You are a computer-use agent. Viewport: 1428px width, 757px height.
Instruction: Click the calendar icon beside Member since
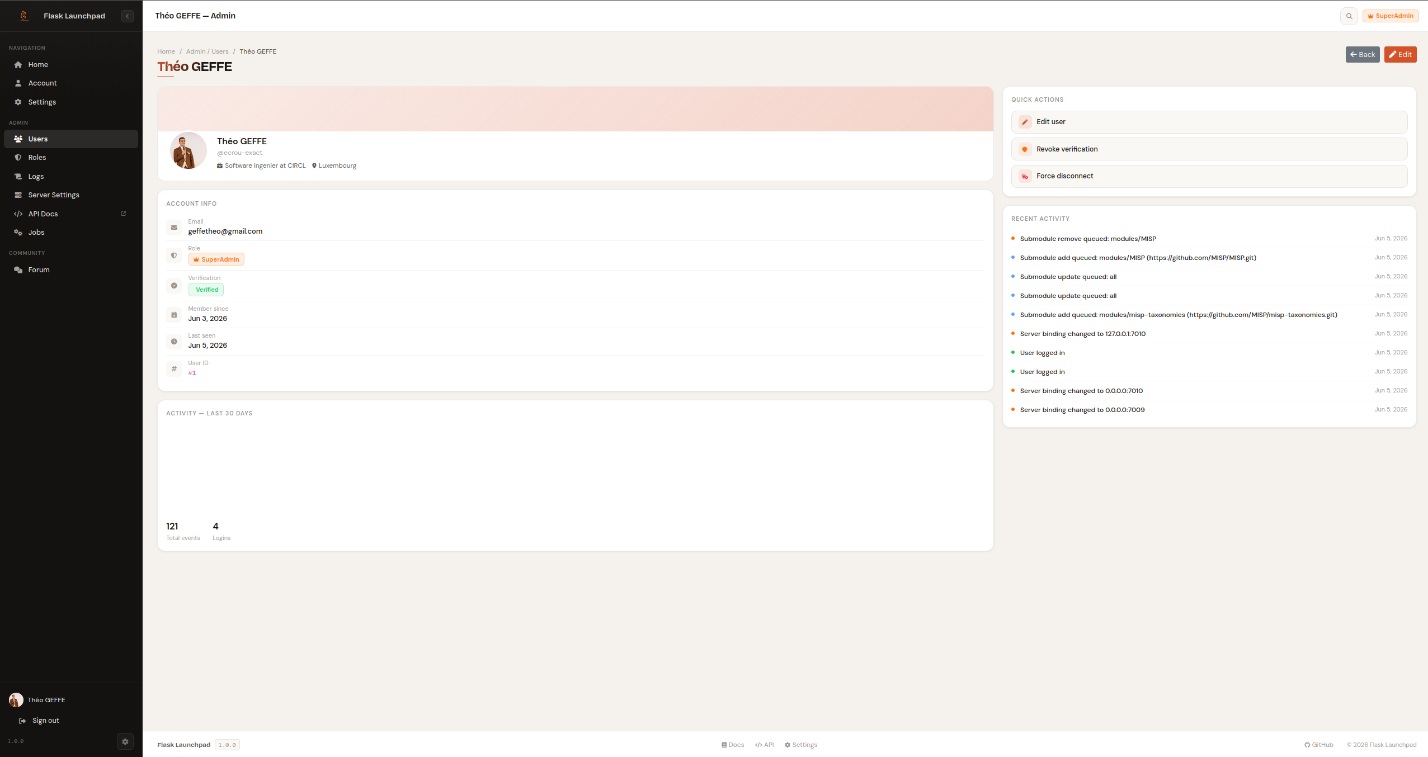click(x=174, y=315)
